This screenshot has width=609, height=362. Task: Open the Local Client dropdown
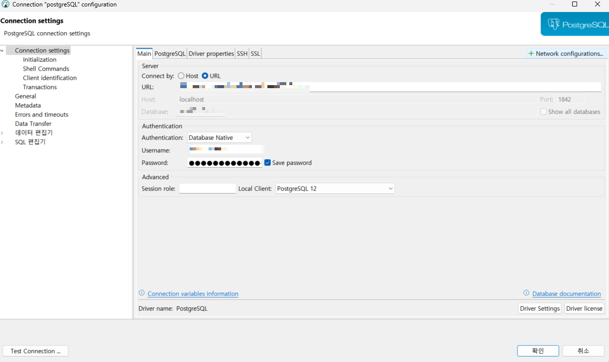(x=335, y=189)
